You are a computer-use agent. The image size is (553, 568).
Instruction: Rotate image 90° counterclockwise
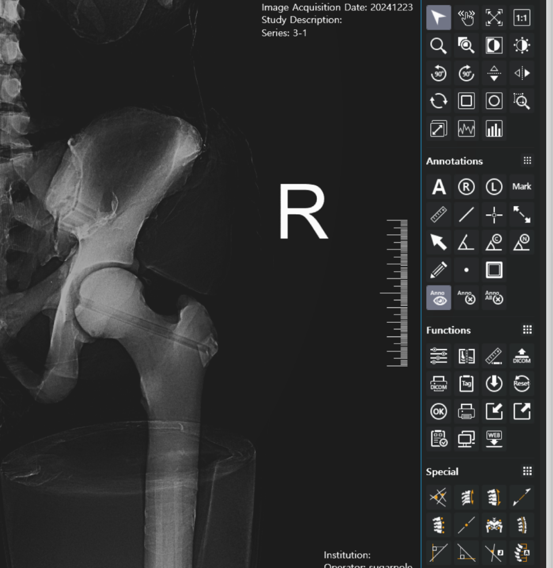[438, 73]
